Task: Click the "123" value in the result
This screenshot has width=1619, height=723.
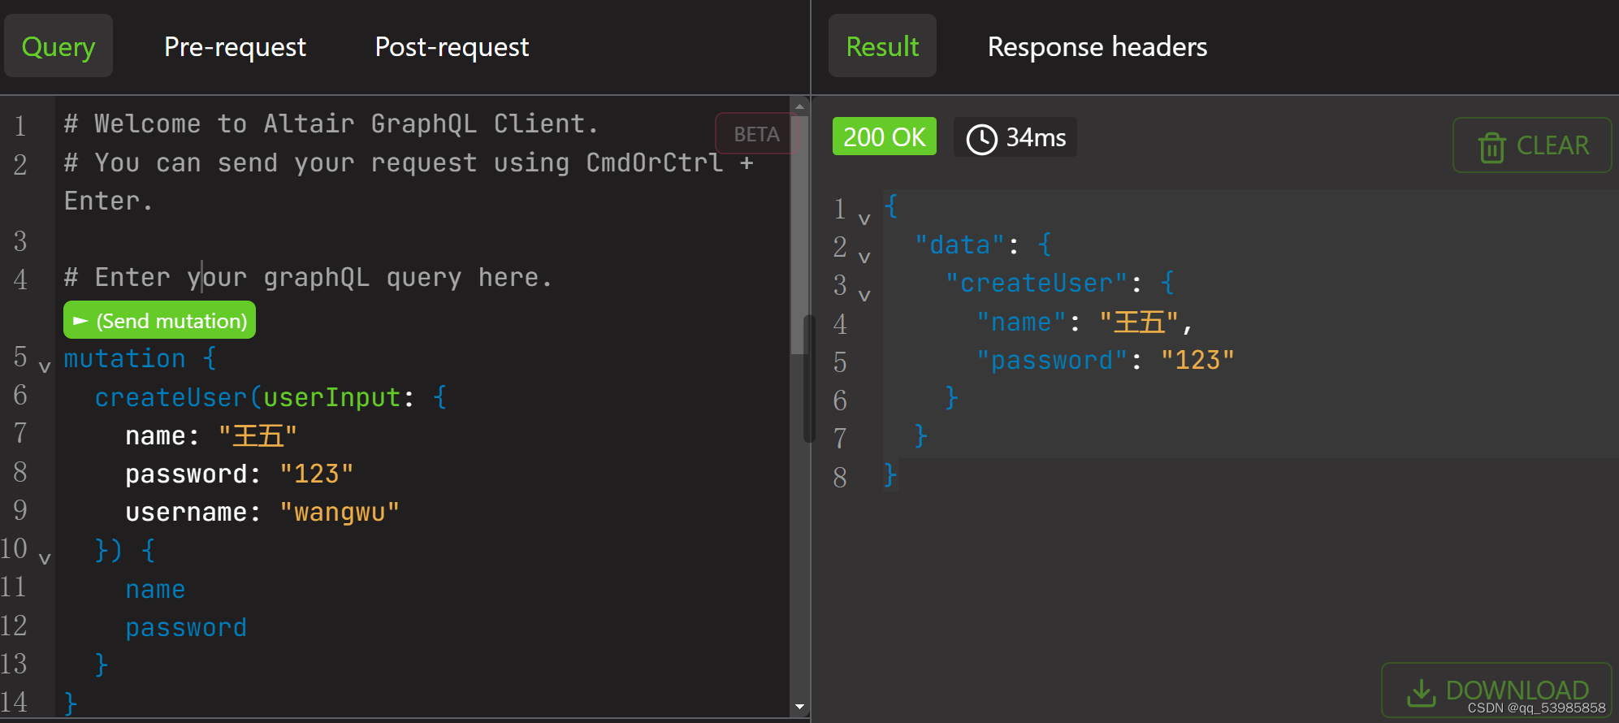Action: pos(1197,360)
